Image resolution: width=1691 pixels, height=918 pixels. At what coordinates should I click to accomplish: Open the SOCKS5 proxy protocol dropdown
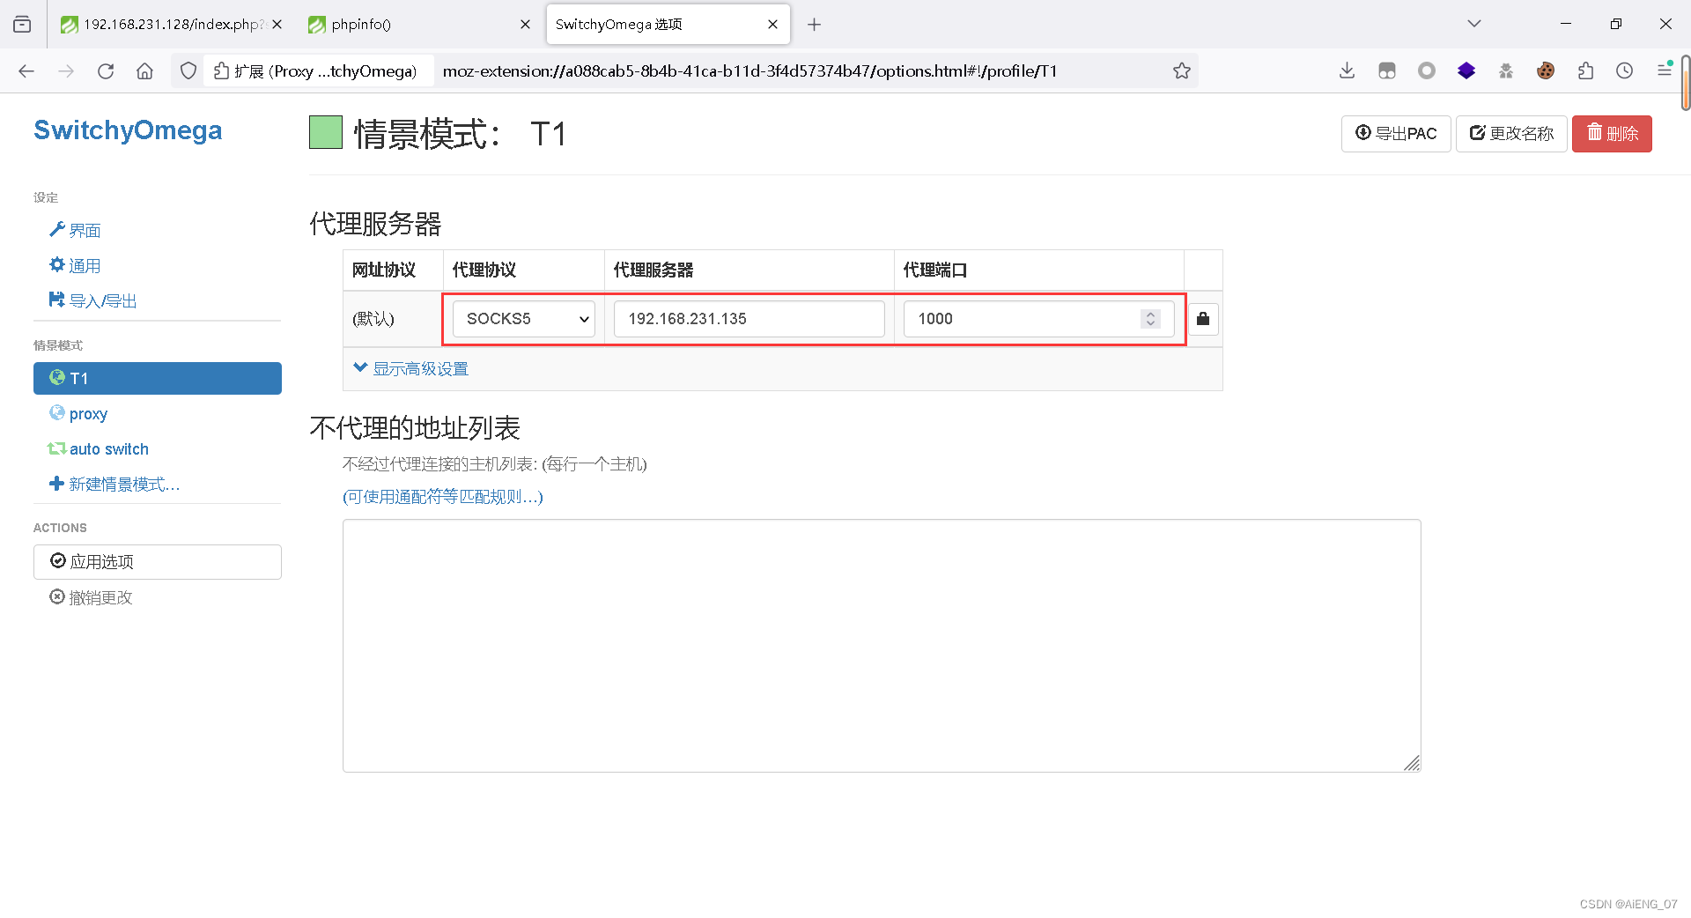(x=524, y=319)
